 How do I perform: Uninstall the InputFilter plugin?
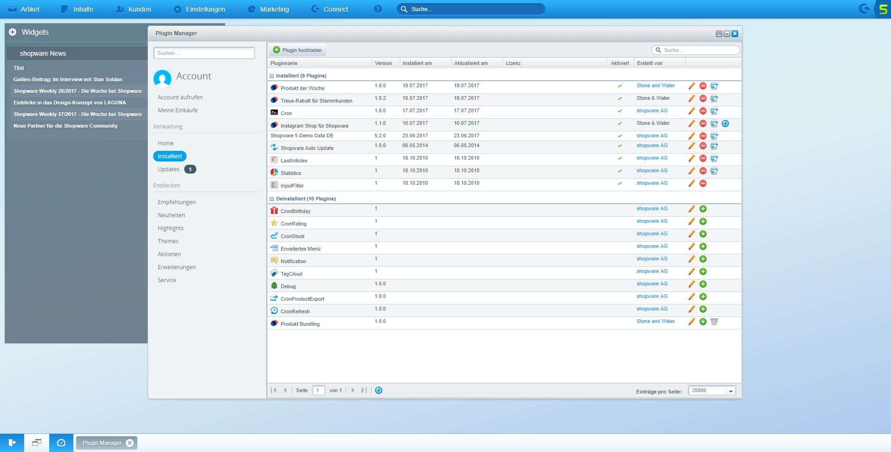click(x=703, y=183)
